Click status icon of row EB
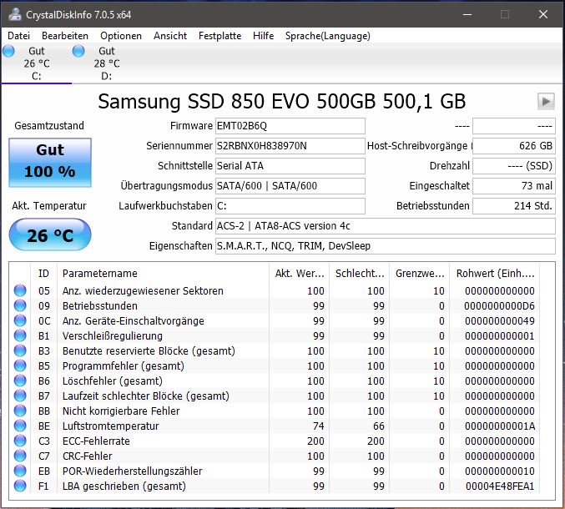 pyautogui.click(x=20, y=471)
